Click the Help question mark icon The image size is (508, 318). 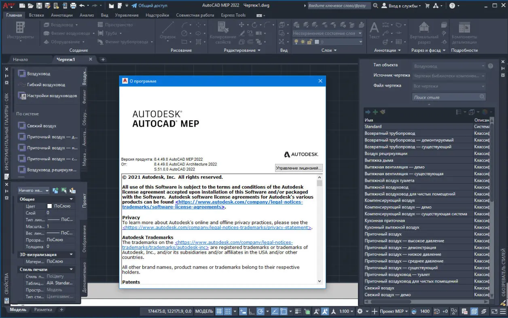(452, 6)
